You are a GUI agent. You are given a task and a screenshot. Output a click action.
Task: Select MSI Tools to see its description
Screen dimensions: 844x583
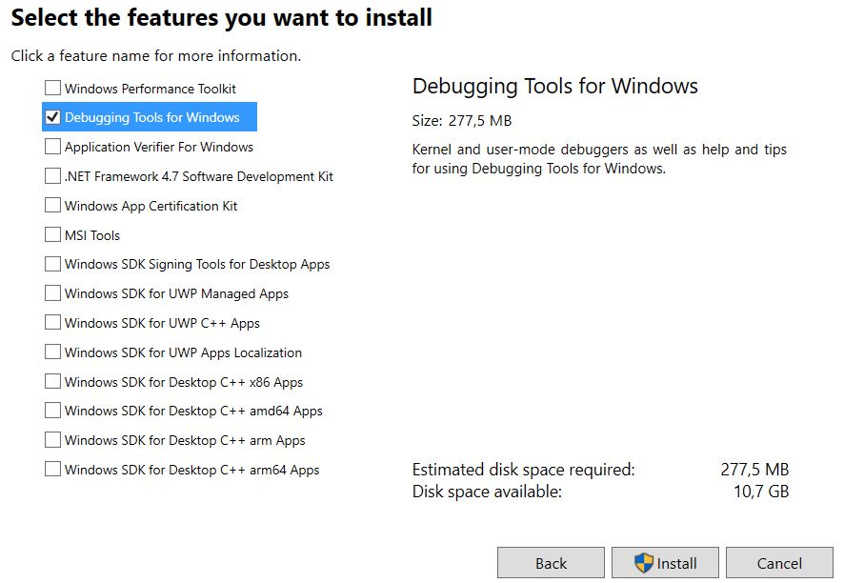point(91,234)
